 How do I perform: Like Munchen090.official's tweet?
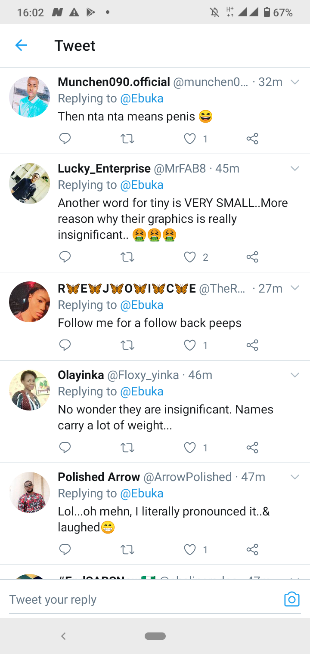190,139
